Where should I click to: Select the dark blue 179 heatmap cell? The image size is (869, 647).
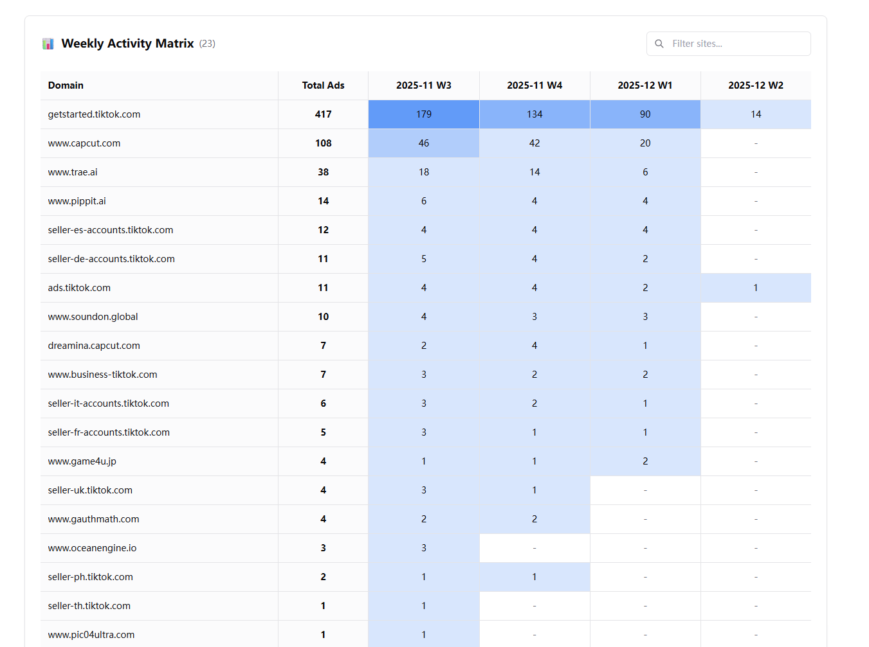pos(424,114)
